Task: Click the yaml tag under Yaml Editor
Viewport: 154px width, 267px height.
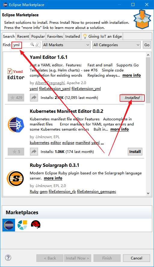Action: pyautogui.click(x=34, y=88)
